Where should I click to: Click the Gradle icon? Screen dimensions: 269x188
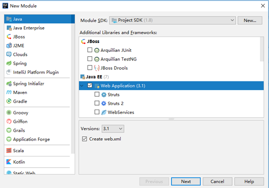point(9,101)
